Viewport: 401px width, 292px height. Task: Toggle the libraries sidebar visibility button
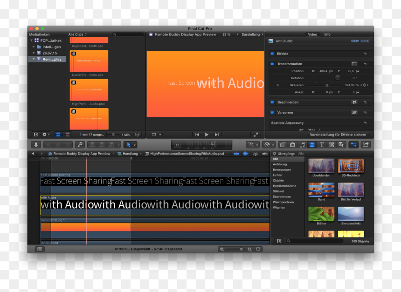pos(35,135)
